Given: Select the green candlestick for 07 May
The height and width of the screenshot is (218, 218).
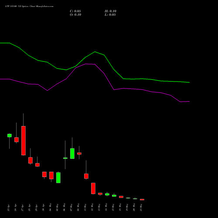Looking at the screenshot, I should tap(72, 153).
